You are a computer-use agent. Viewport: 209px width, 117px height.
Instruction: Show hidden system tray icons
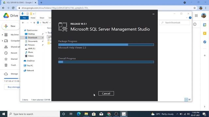pyautogui.click(x=177, y=114)
